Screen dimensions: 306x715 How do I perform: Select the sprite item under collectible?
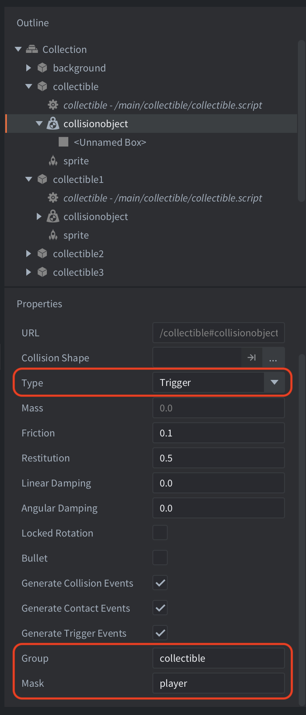click(76, 161)
